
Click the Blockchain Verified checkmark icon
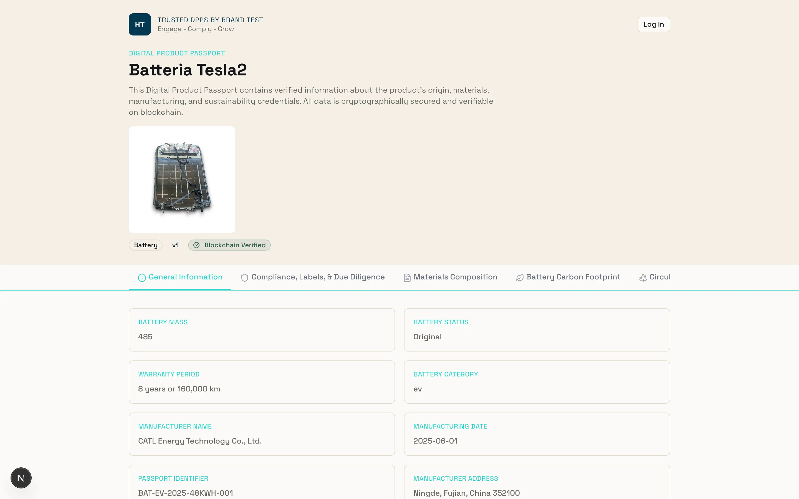[x=196, y=245]
